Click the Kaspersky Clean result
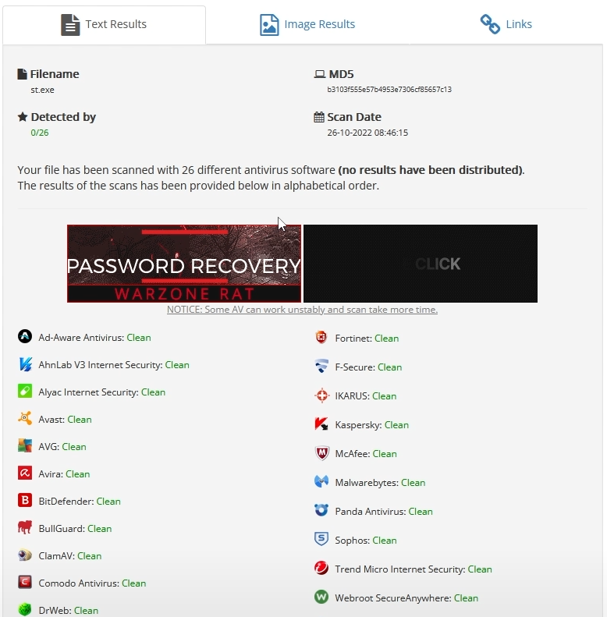This screenshot has width=607, height=617. [x=396, y=425]
